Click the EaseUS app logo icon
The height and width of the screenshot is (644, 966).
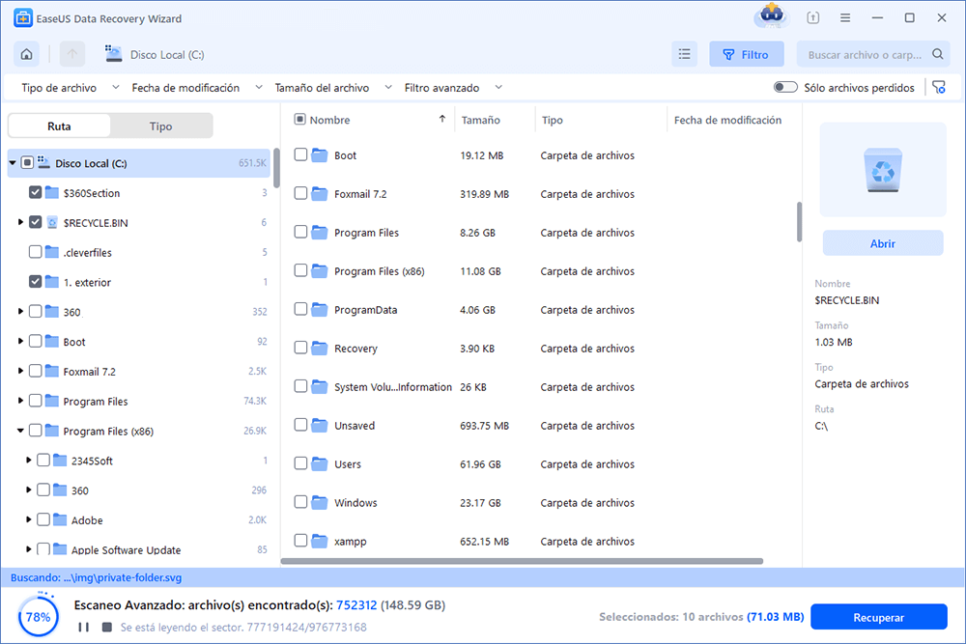coord(23,18)
